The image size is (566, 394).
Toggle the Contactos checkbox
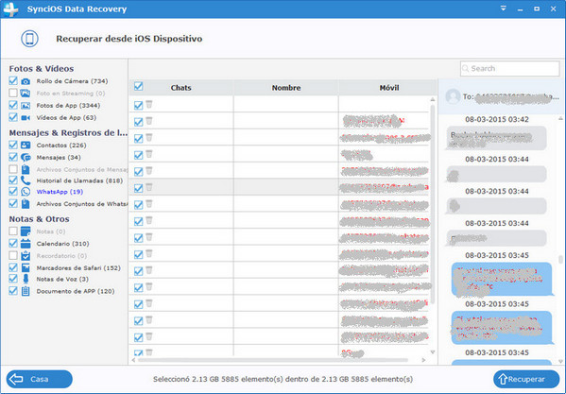(13, 145)
